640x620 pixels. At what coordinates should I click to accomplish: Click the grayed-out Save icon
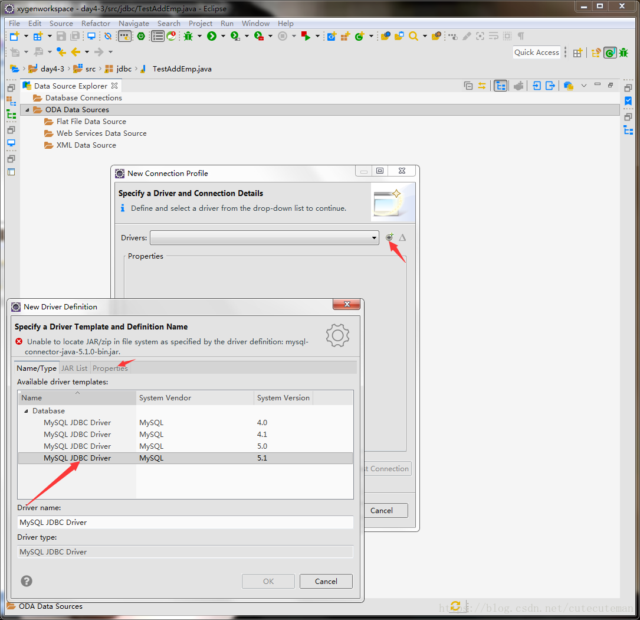(61, 37)
